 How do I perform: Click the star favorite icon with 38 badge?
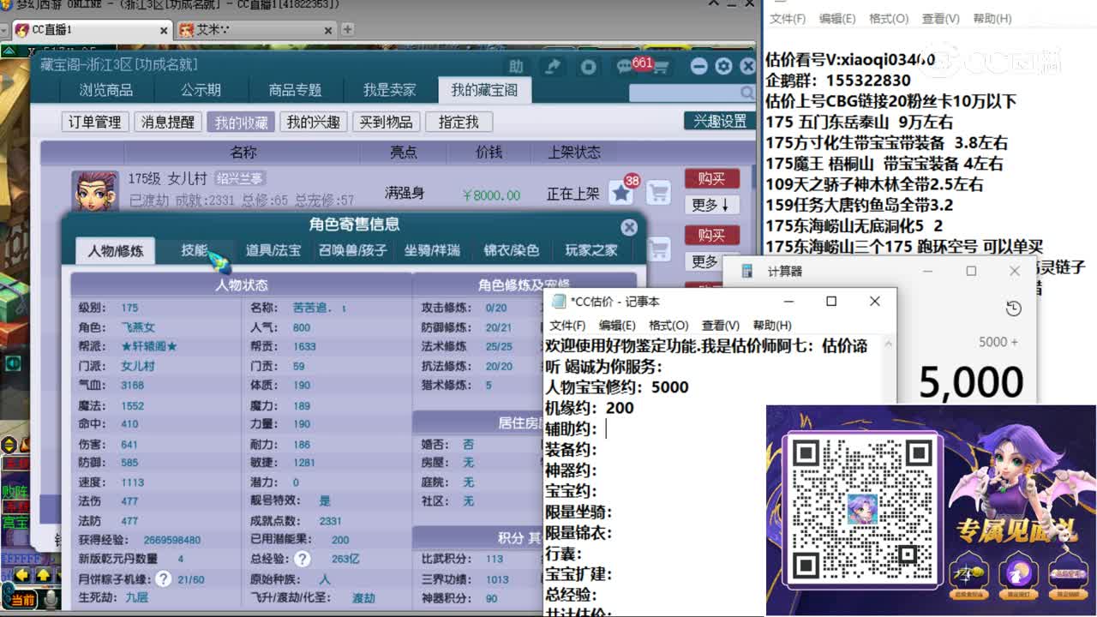(621, 193)
